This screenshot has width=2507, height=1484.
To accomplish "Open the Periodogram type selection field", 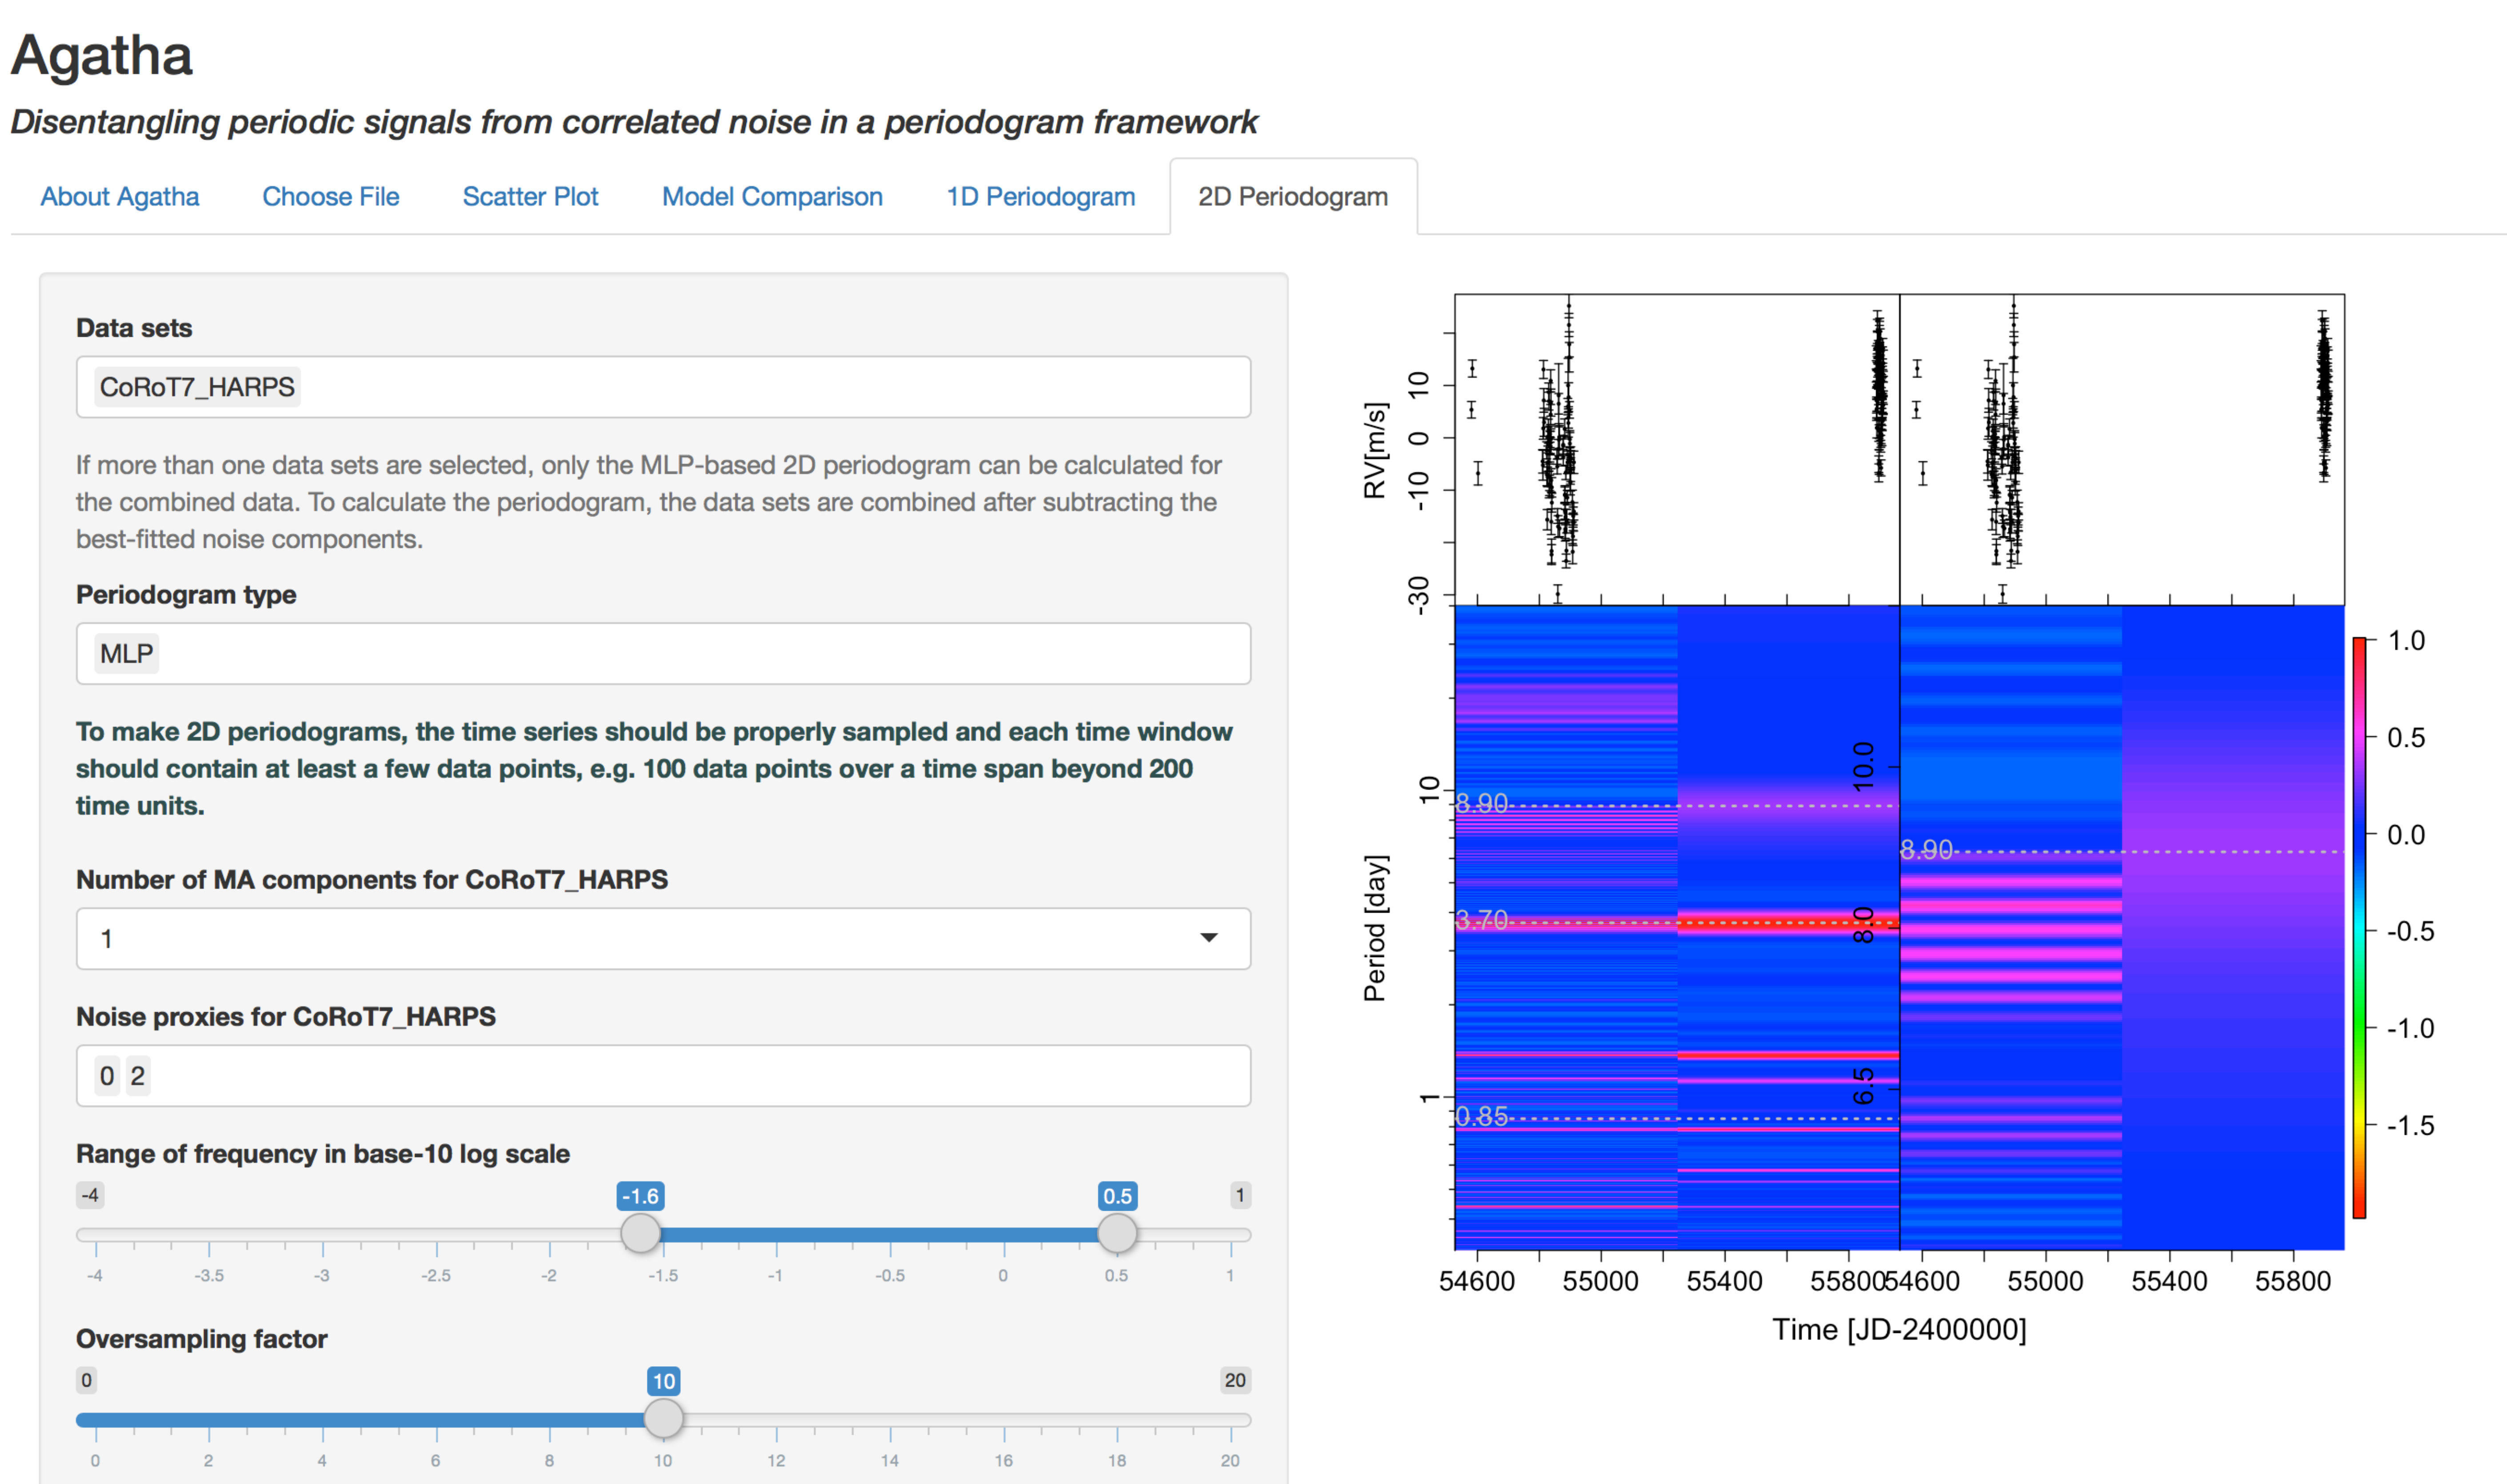I will 663,654.
